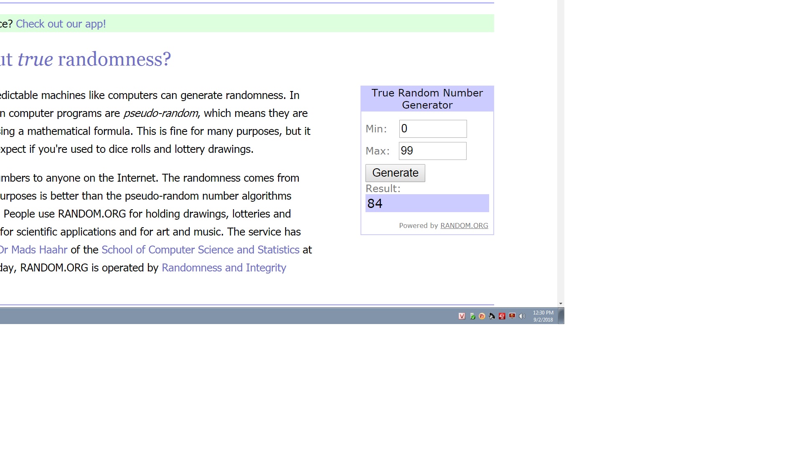Open the red monitor tray icon
Screen dimensions: 802x451
click(512, 316)
